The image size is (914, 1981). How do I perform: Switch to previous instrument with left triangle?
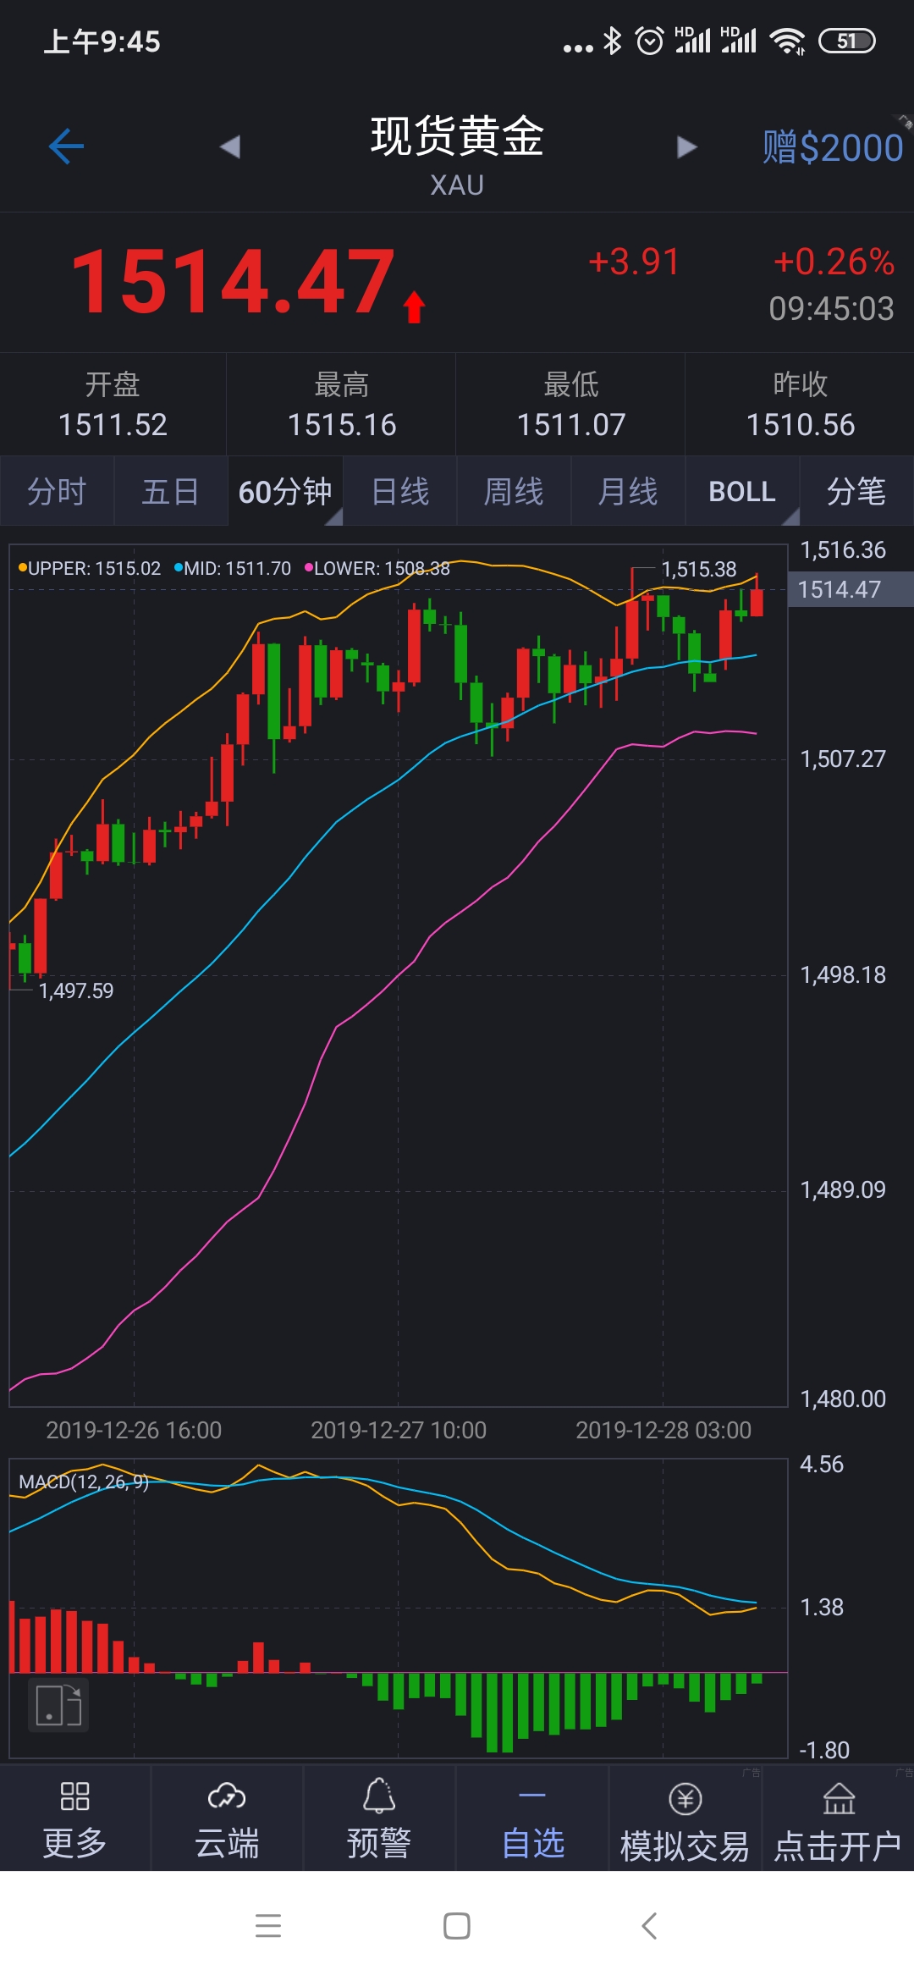230,146
